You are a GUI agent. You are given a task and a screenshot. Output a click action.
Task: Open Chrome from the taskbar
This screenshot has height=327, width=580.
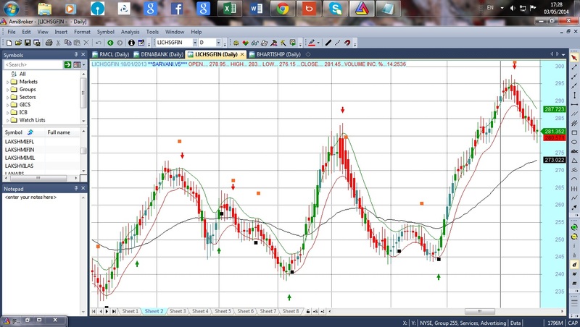[283, 9]
